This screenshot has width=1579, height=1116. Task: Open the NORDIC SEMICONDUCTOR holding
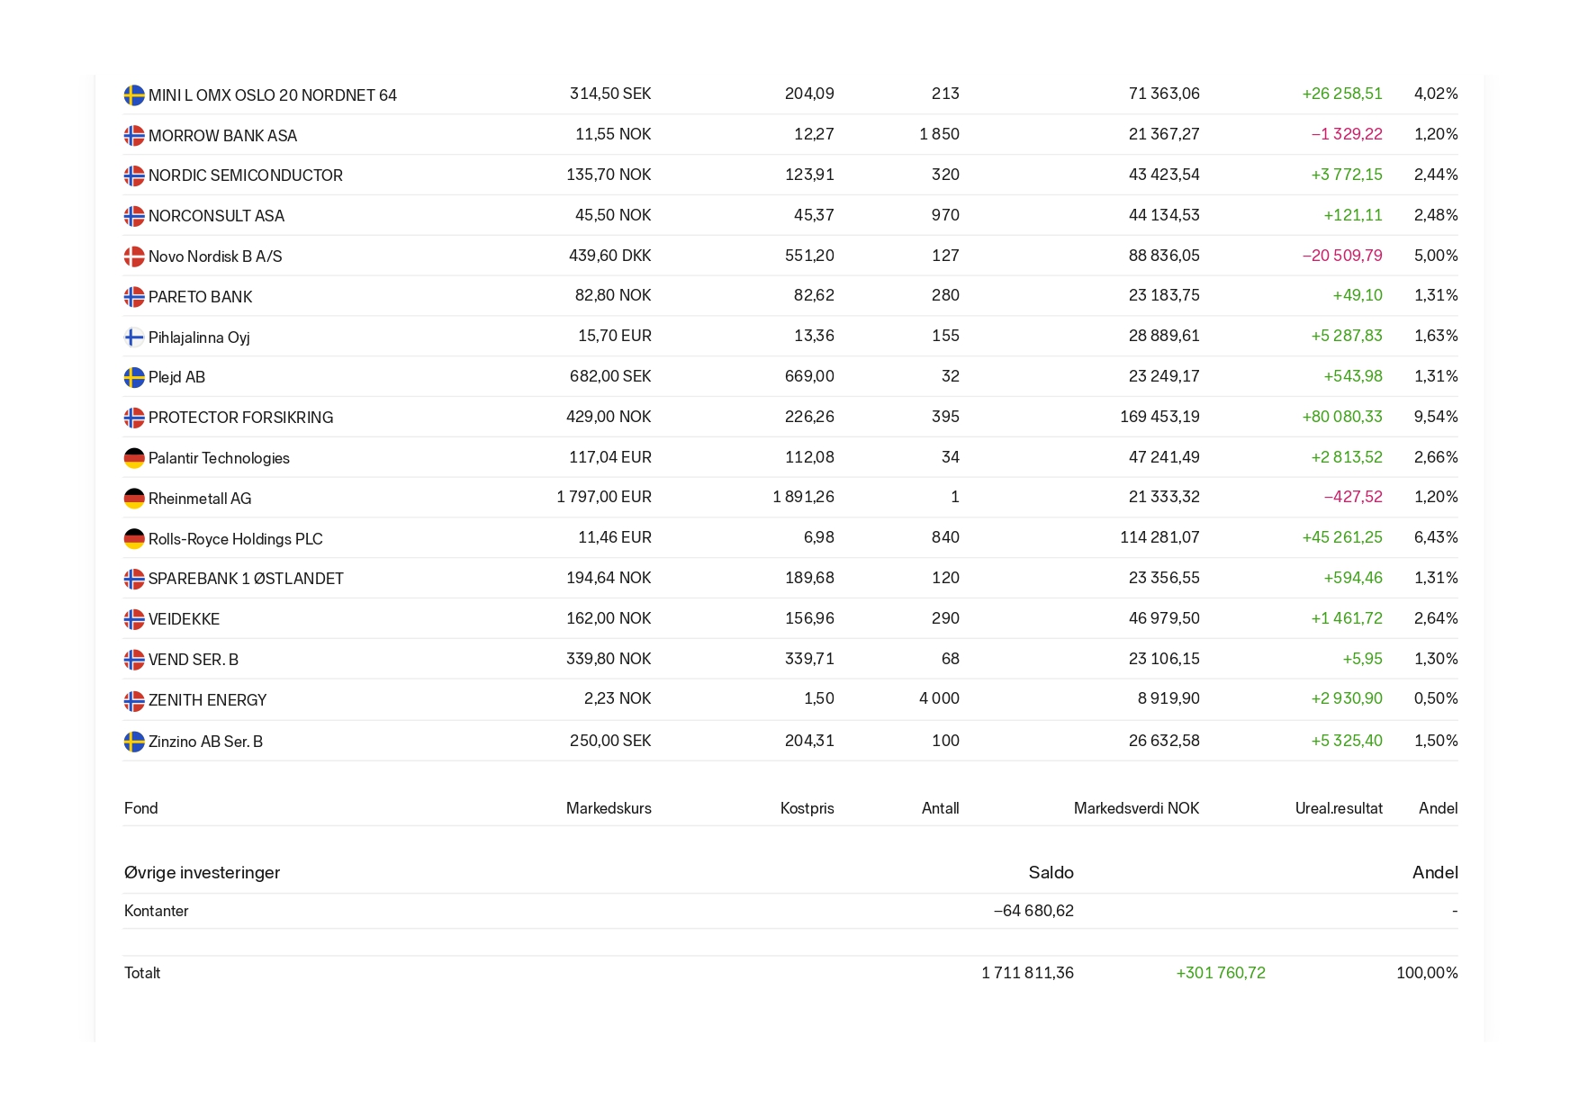246,175
